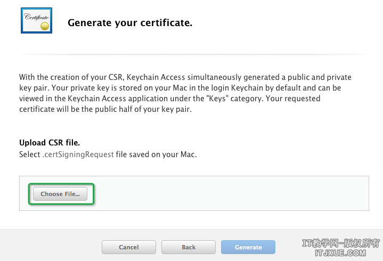Go back with the Back button
The width and height of the screenshot is (383, 261).
pos(189,247)
